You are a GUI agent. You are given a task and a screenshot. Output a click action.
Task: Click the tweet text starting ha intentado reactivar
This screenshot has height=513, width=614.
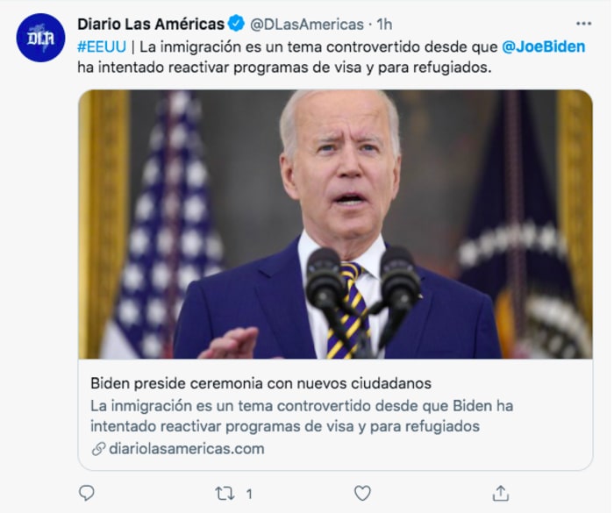(284, 68)
